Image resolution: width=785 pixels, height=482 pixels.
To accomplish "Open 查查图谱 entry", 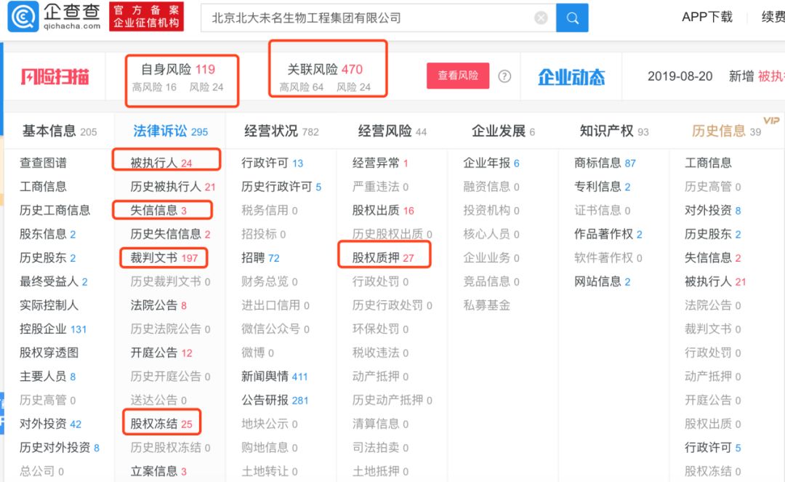I will pyautogui.click(x=43, y=163).
